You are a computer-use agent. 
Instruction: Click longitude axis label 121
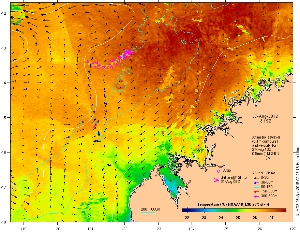point(91,229)
